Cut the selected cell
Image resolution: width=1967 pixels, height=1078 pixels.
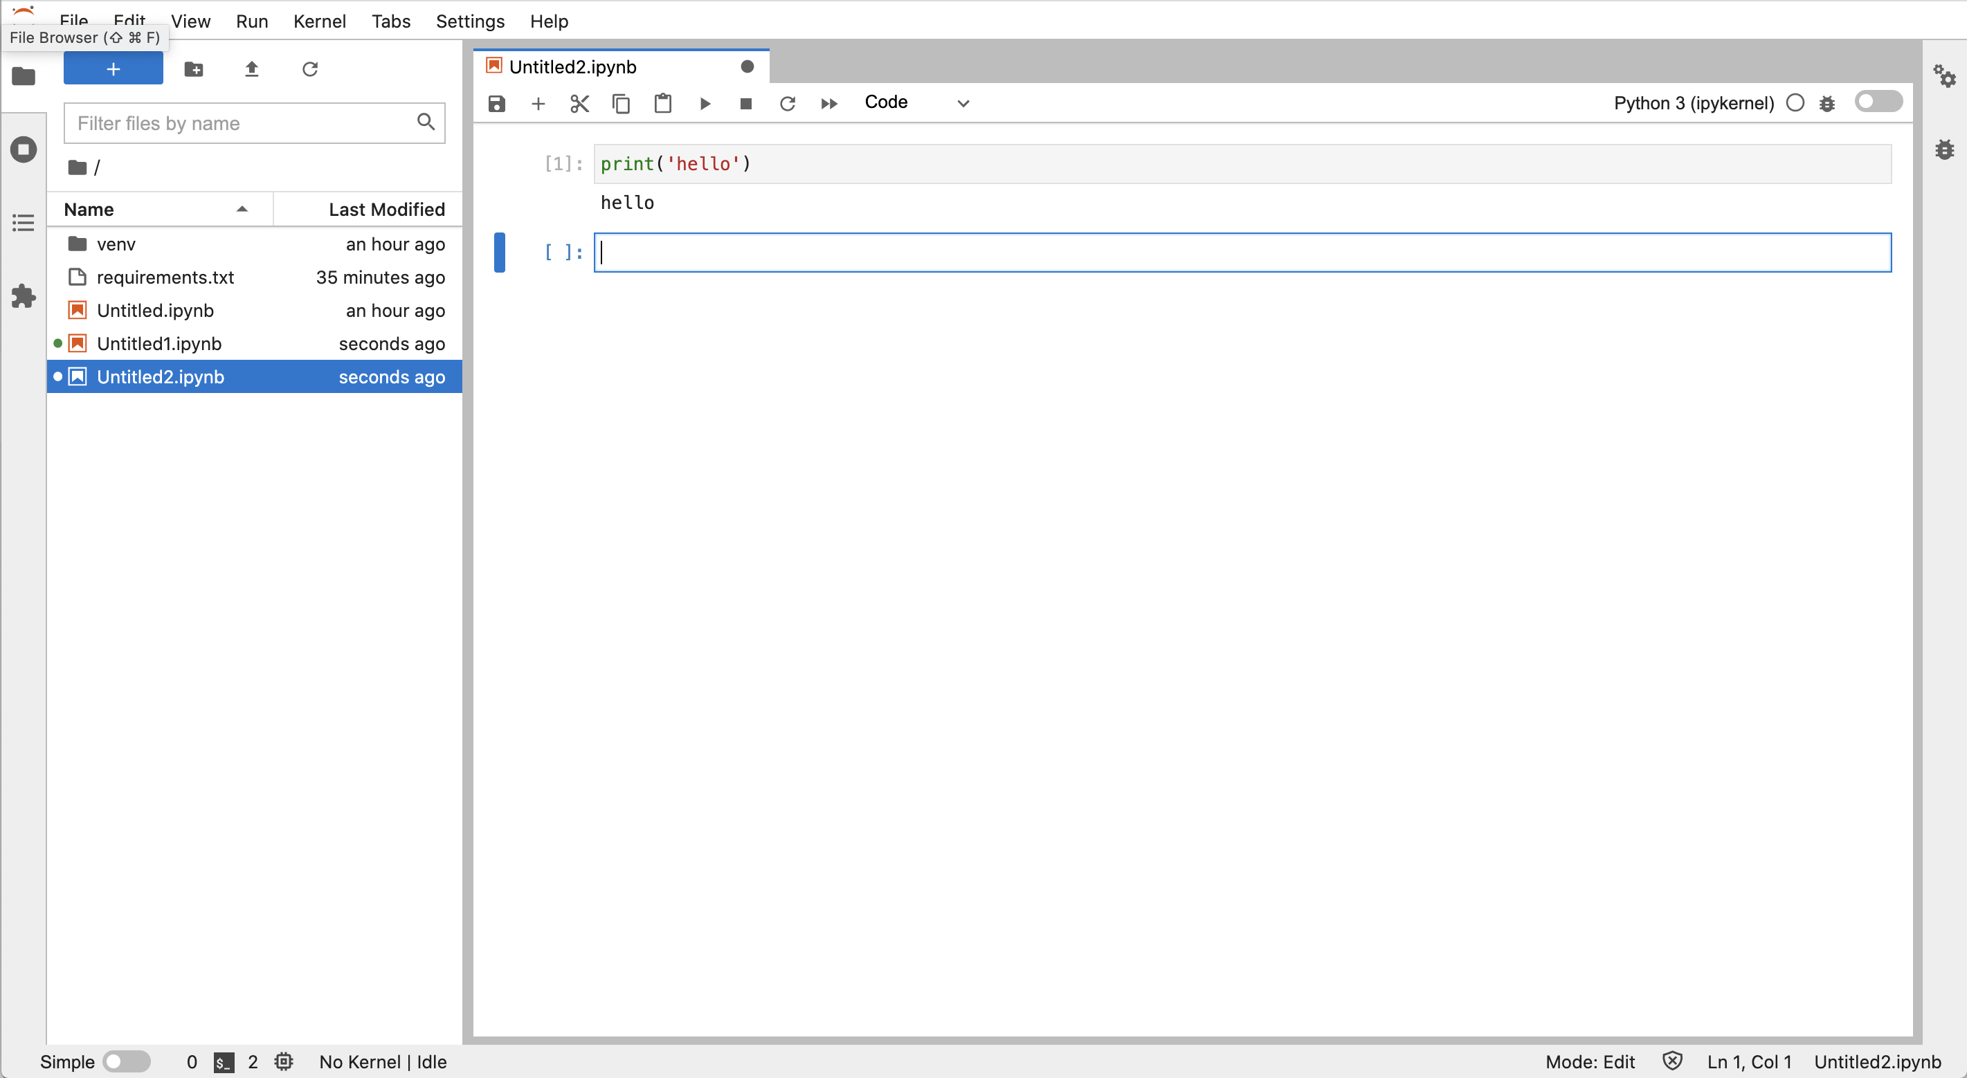pos(579,103)
